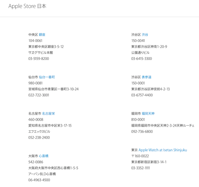Open the 心斎橋 store link

coord(43,156)
